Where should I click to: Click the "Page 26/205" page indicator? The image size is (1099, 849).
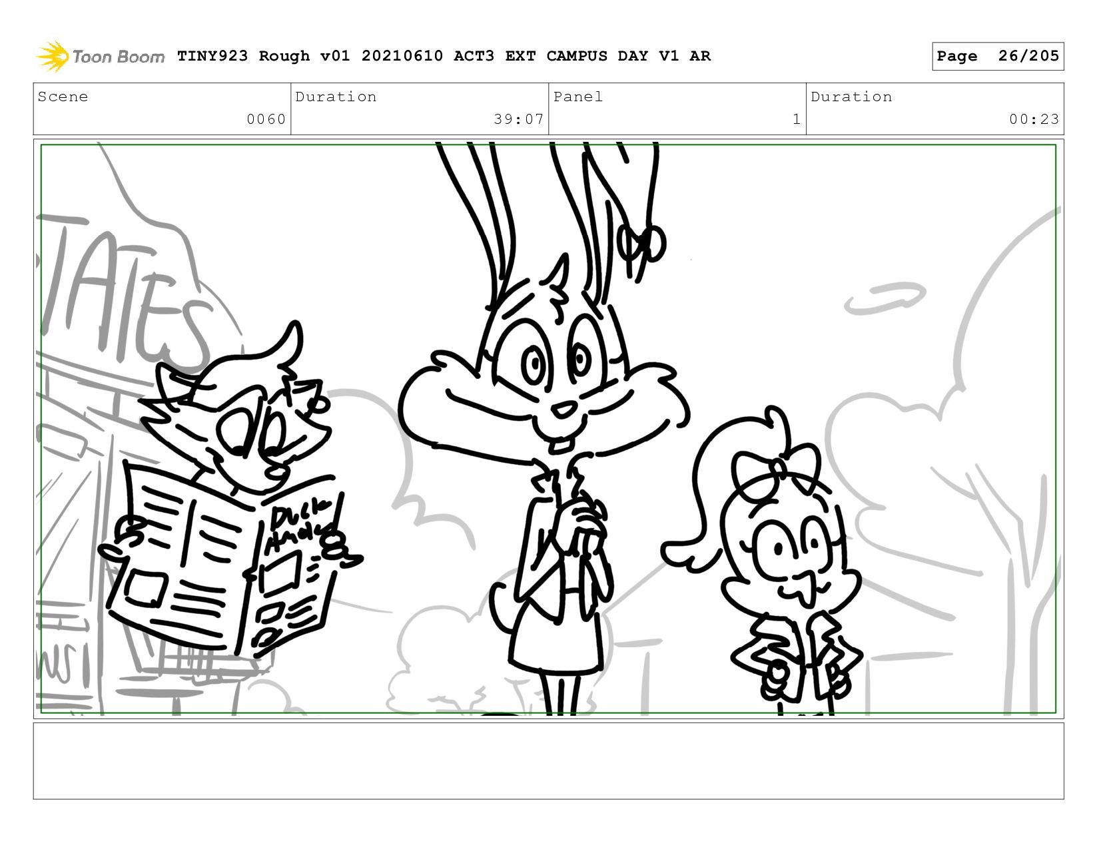click(998, 56)
